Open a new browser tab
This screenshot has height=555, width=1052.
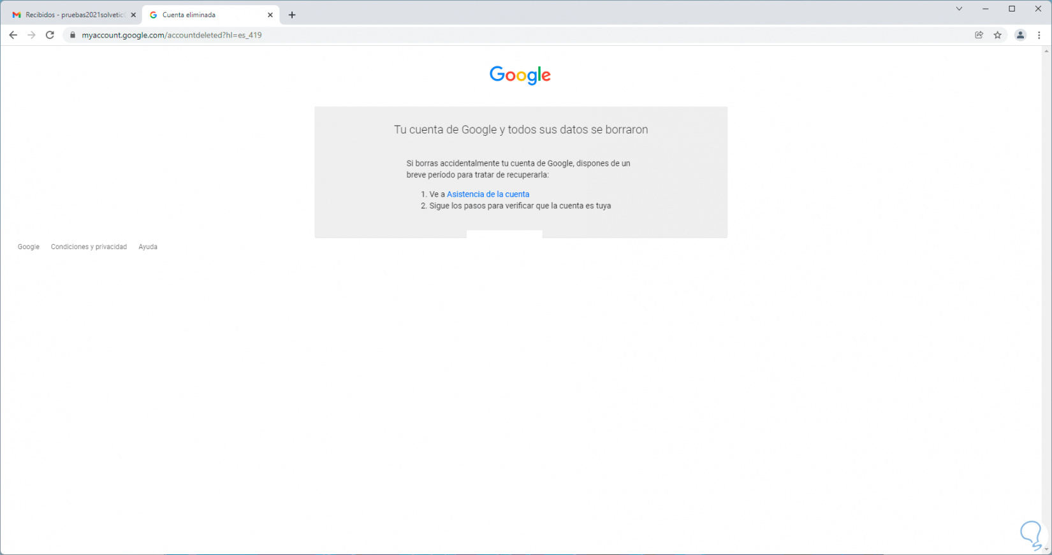coord(292,15)
